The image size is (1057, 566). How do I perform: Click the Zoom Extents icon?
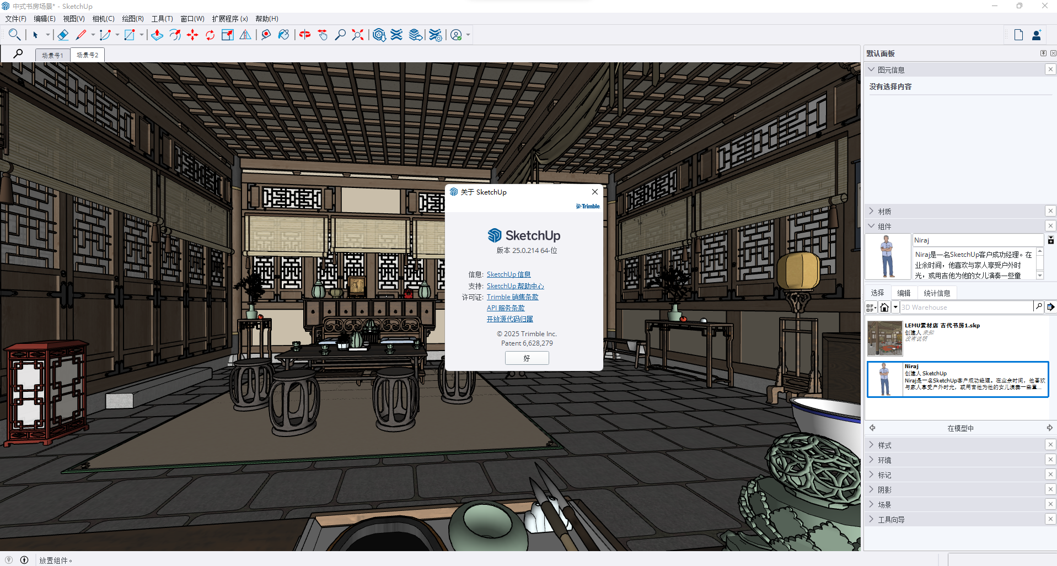[x=358, y=35]
